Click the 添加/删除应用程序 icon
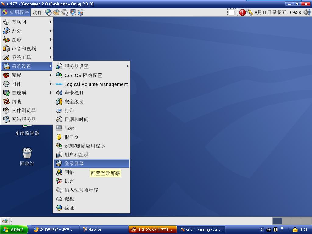Viewport: 312px width, 234px height. (59, 146)
